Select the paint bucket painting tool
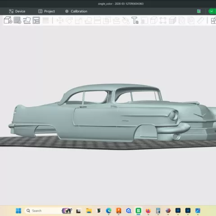Screen dimensions: 216x216 [126, 20]
